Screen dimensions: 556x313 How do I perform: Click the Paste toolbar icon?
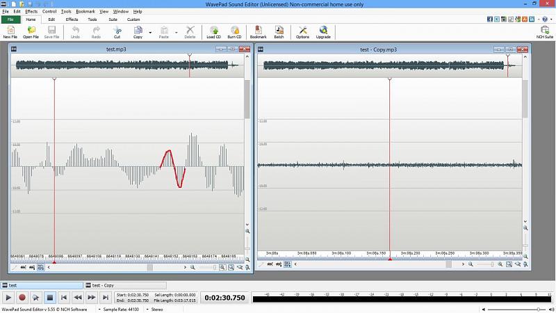pyautogui.click(x=164, y=32)
